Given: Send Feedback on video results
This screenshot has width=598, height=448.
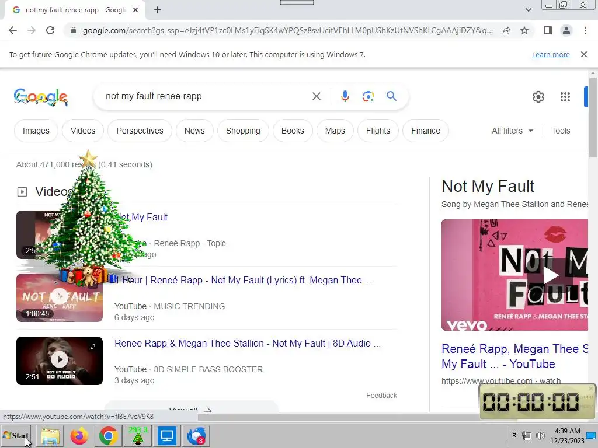Looking at the screenshot, I should point(381,395).
